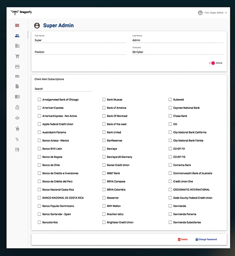Image resolution: width=235 pixels, height=256 pixels.
Task: Check the Butterfield checkbox
Action: (x=170, y=99)
